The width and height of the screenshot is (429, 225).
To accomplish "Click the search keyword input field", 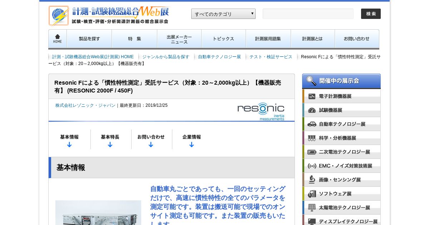I will [x=308, y=14].
